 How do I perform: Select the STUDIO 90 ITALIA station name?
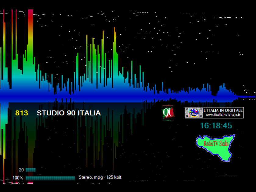click(x=69, y=113)
